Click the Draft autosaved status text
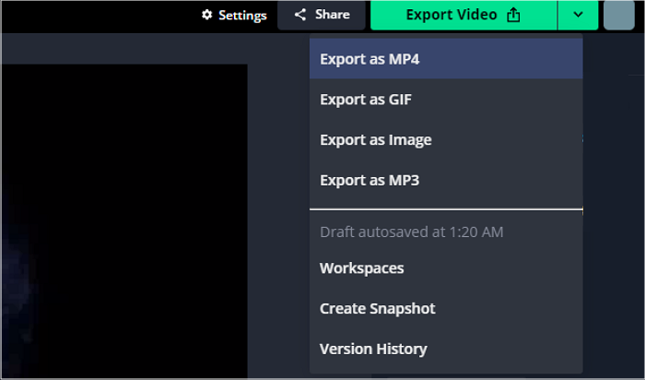Viewport: 645px width, 380px height. pyautogui.click(x=411, y=232)
